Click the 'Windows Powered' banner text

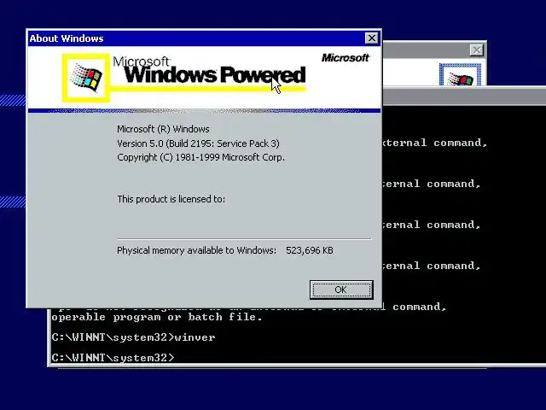tap(214, 74)
